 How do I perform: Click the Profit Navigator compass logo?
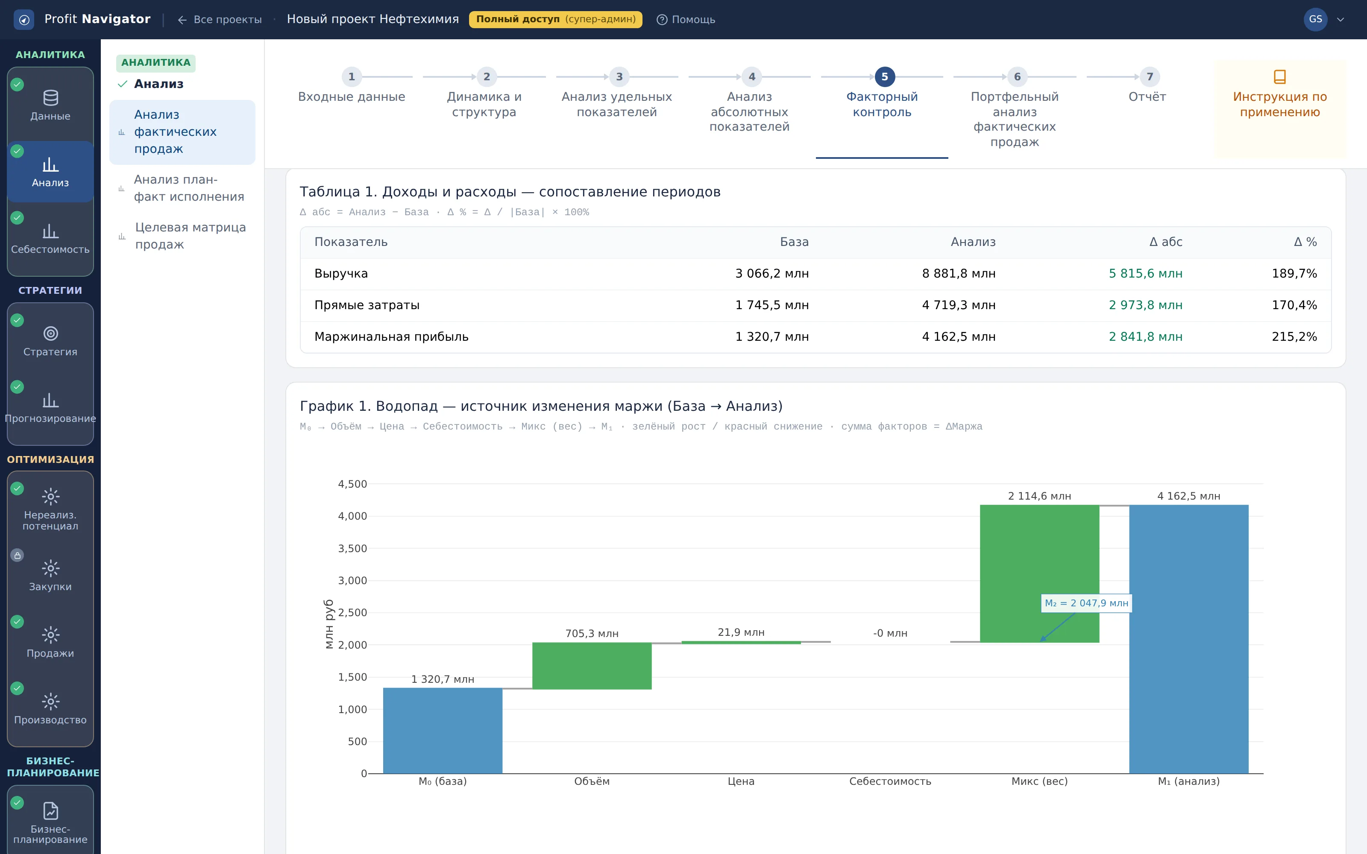(23, 20)
